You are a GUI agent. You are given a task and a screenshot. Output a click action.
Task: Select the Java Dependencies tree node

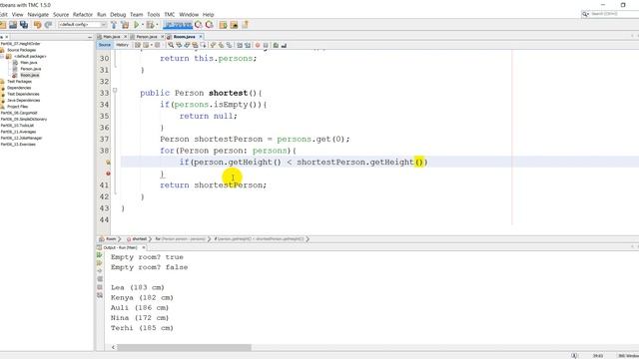(23, 100)
